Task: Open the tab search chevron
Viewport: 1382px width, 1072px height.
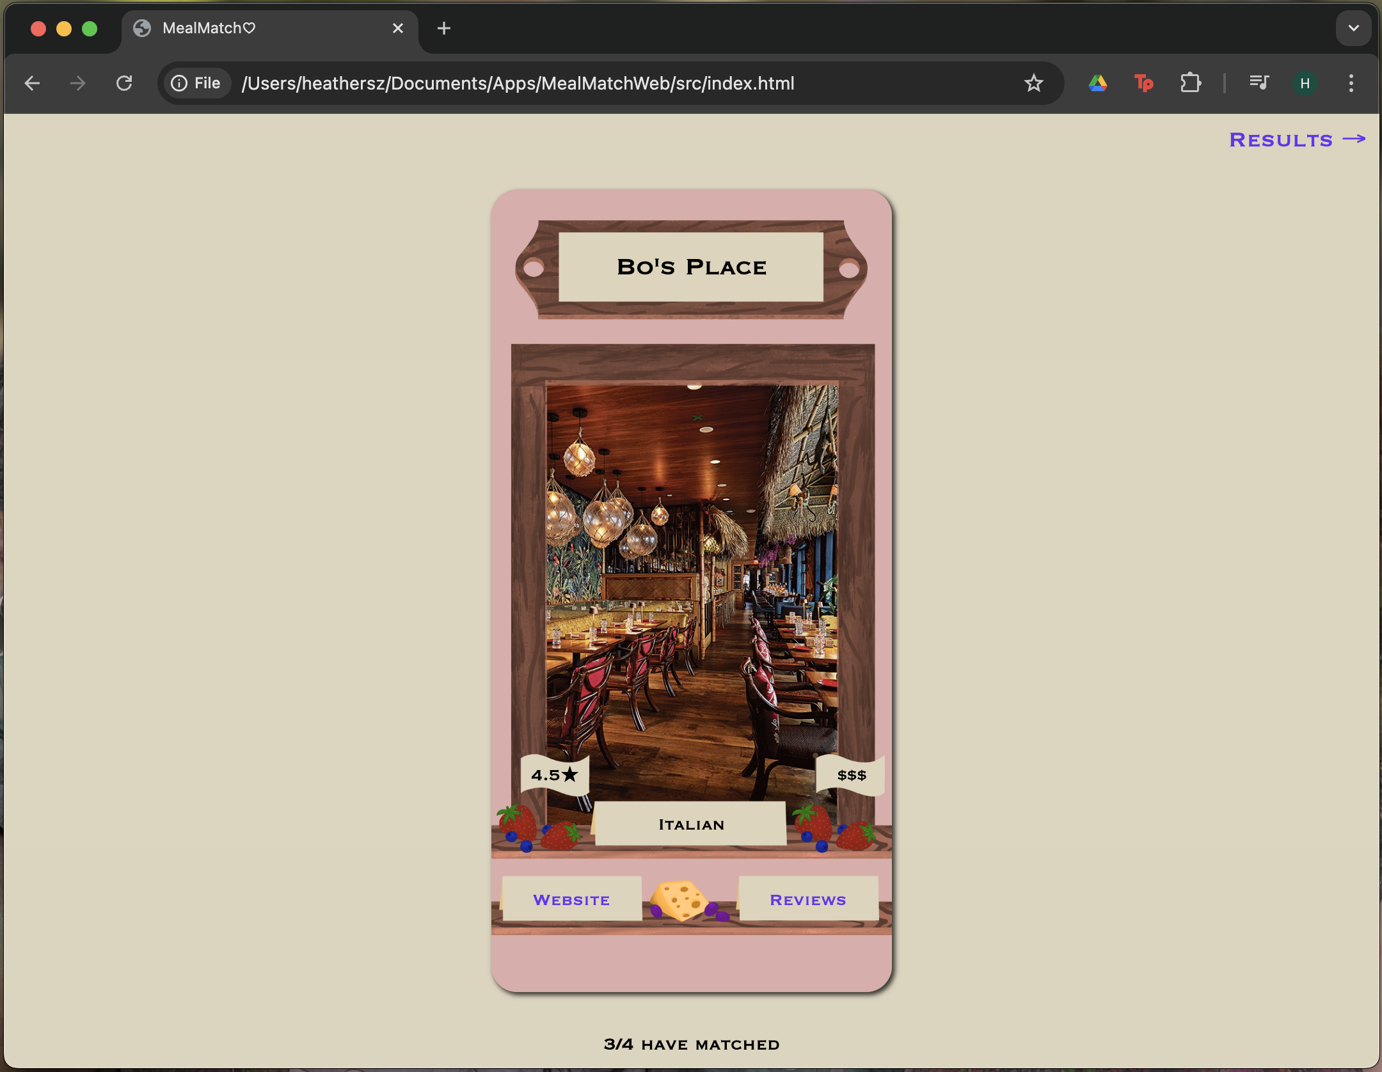Action: pyautogui.click(x=1352, y=28)
